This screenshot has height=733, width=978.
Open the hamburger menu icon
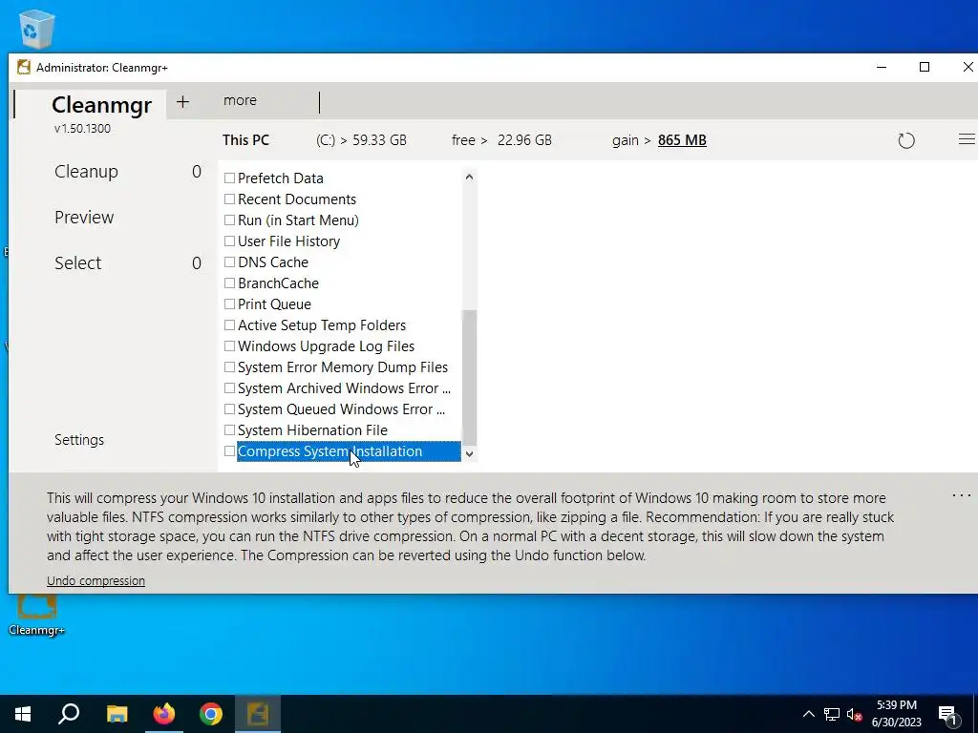967,139
